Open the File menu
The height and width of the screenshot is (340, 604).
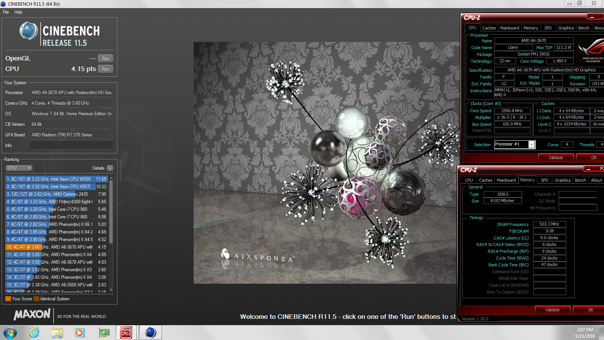[6, 12]
